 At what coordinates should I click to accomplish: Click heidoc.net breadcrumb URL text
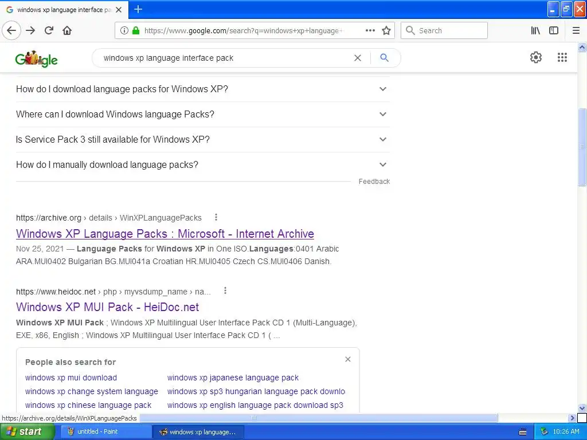[x=113, y=292]
